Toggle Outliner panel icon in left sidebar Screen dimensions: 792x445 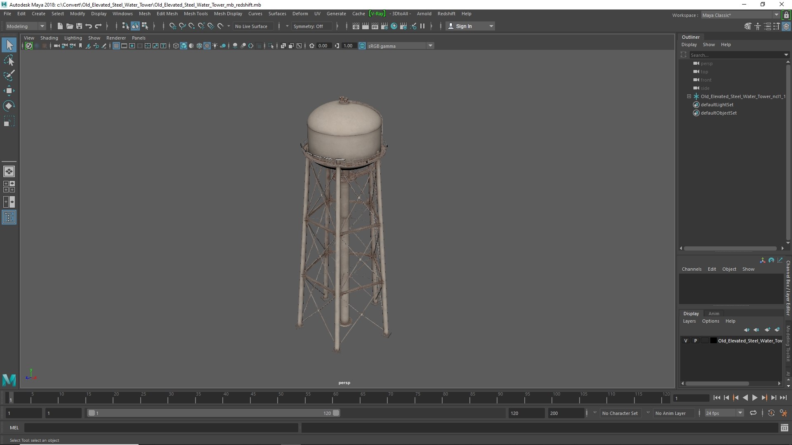pyautogui.click(x=9, y=217)
